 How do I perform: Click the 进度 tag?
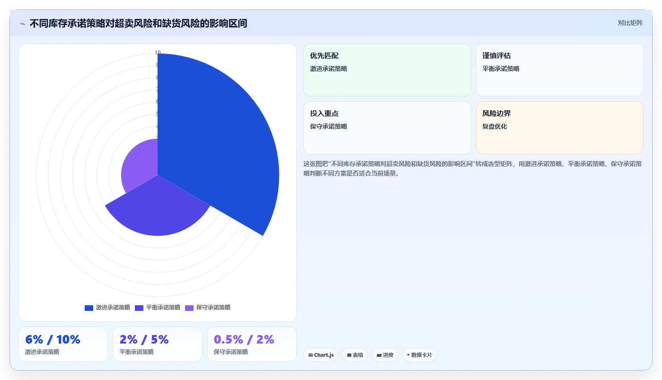coord(385,355)
